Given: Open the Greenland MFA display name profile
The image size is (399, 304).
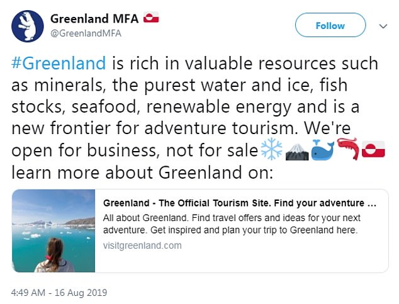Looking at the screenshot, I should click(x=94, y=19).
